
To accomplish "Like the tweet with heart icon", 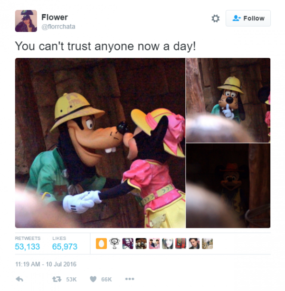I will tap(93, 279).
